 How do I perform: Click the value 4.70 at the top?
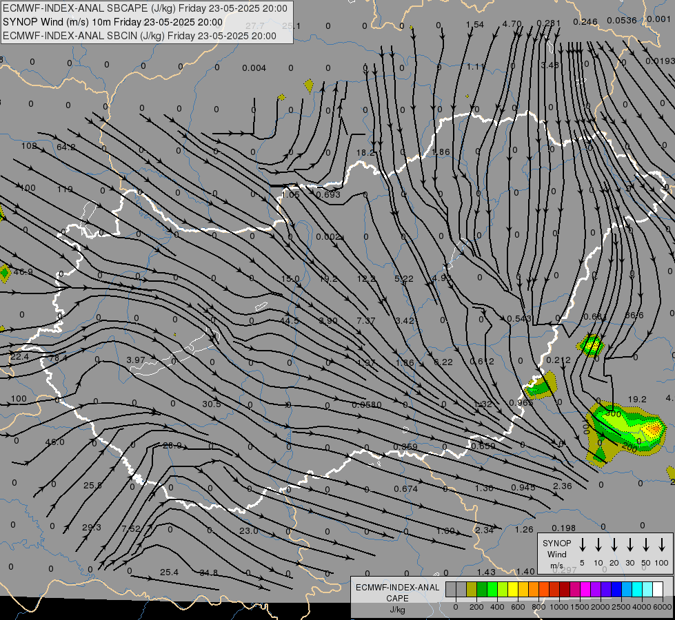click(512, 24)
